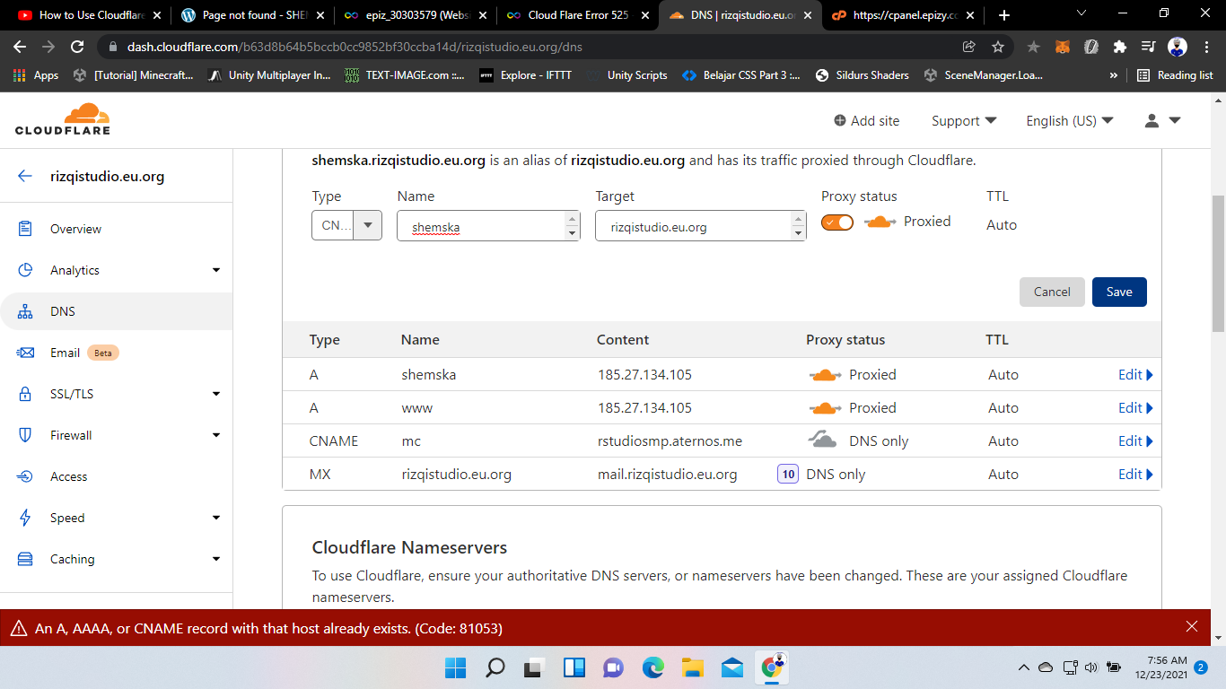Edit the mc CNAME record
Image resolution: width=1226 pixels, height=689 pixels.
coord(1135,440)
